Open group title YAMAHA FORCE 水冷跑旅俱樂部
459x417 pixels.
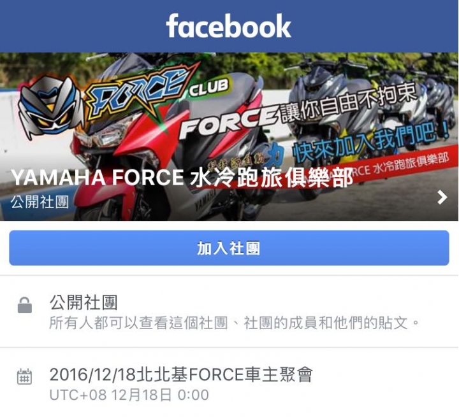click(x=182, y=177)
